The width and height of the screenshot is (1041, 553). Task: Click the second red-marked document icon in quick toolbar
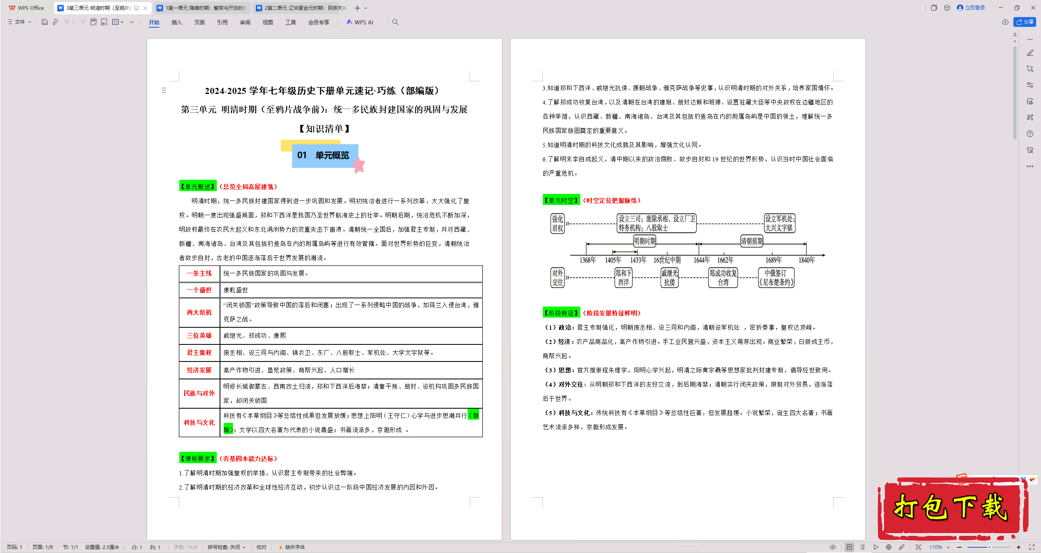(104, 22)
